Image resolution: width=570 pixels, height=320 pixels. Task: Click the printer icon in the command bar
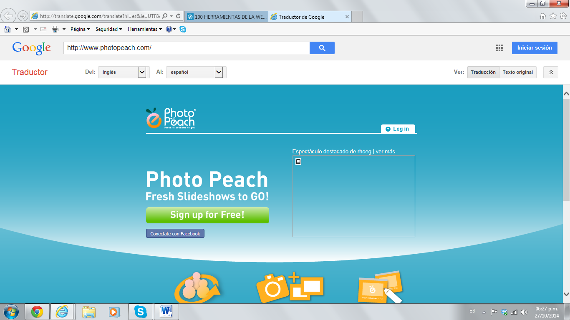[55, 29]
